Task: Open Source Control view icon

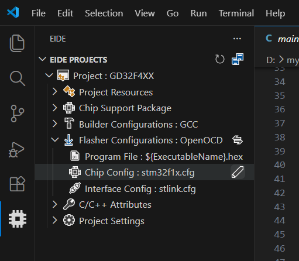Action: [17, 114]
